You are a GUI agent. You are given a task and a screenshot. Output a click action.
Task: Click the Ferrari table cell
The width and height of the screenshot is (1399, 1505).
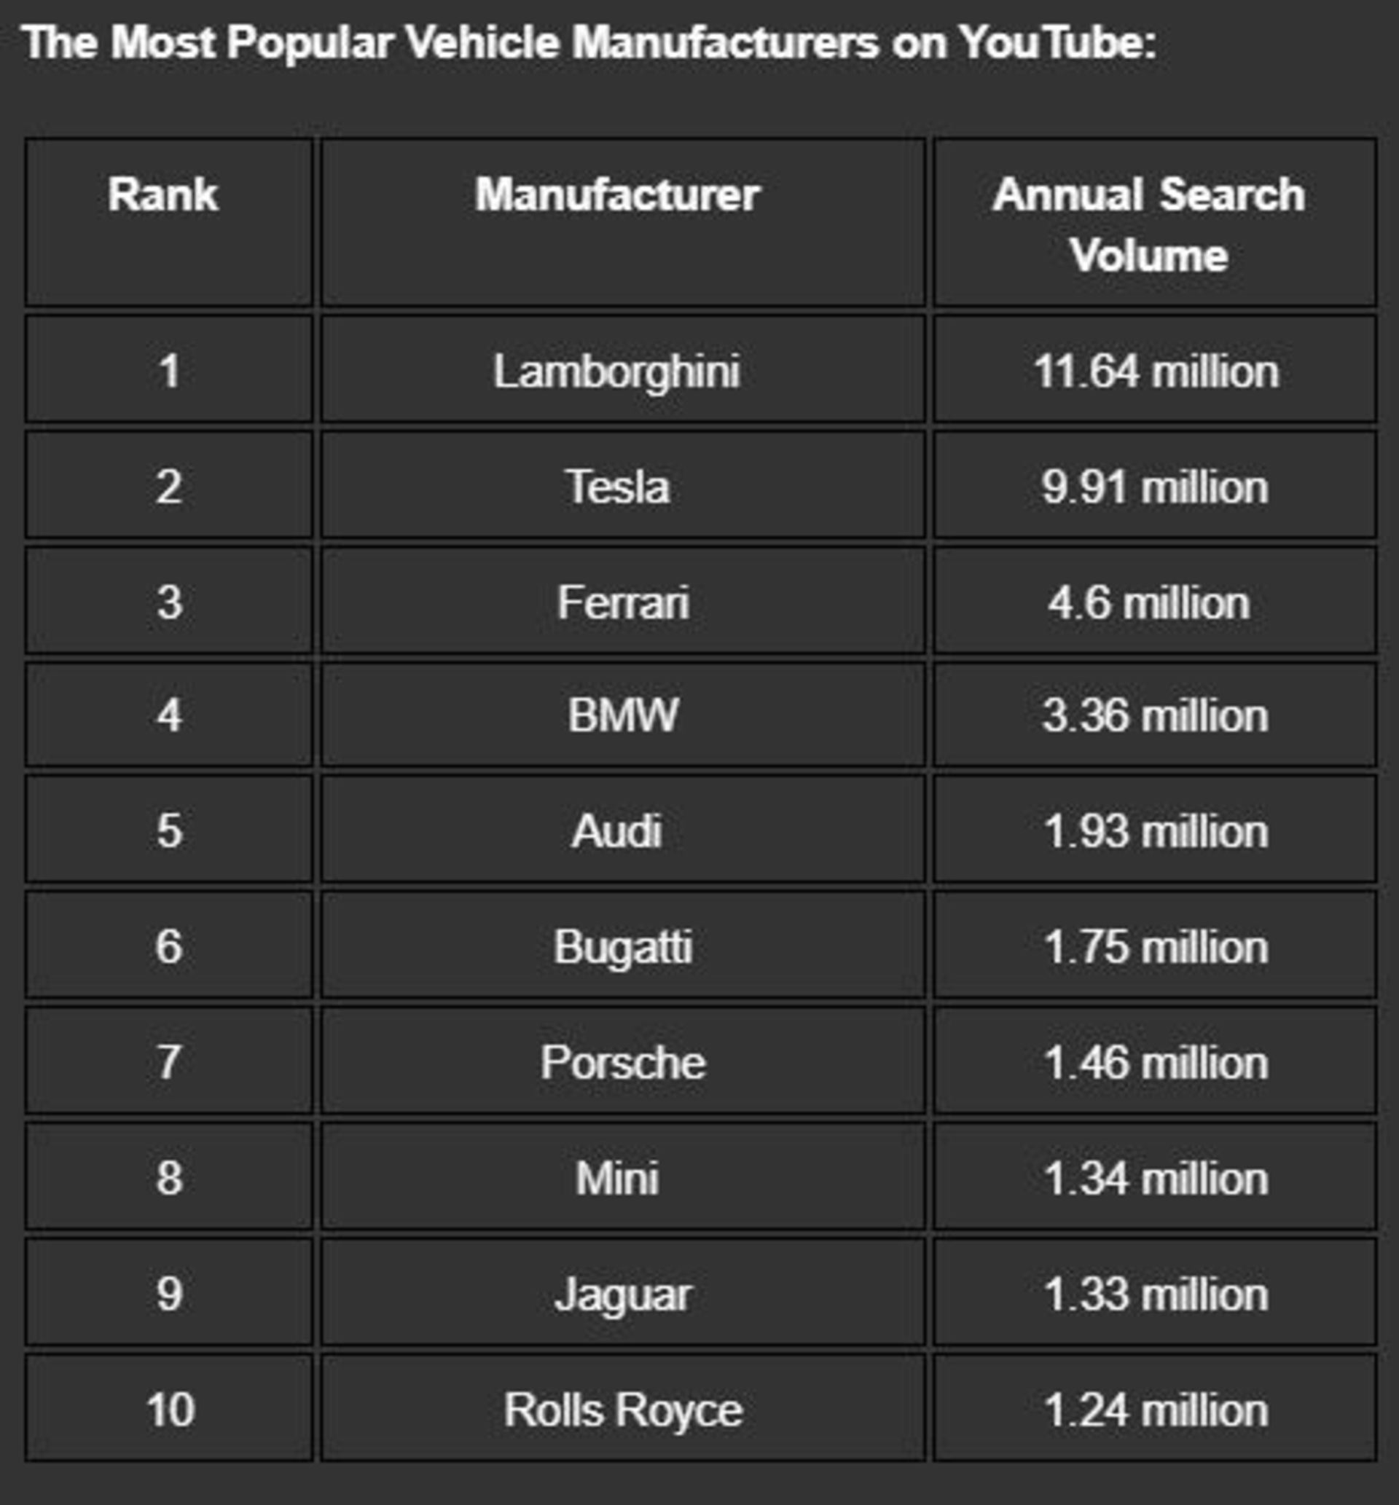[x=622, y=602]
